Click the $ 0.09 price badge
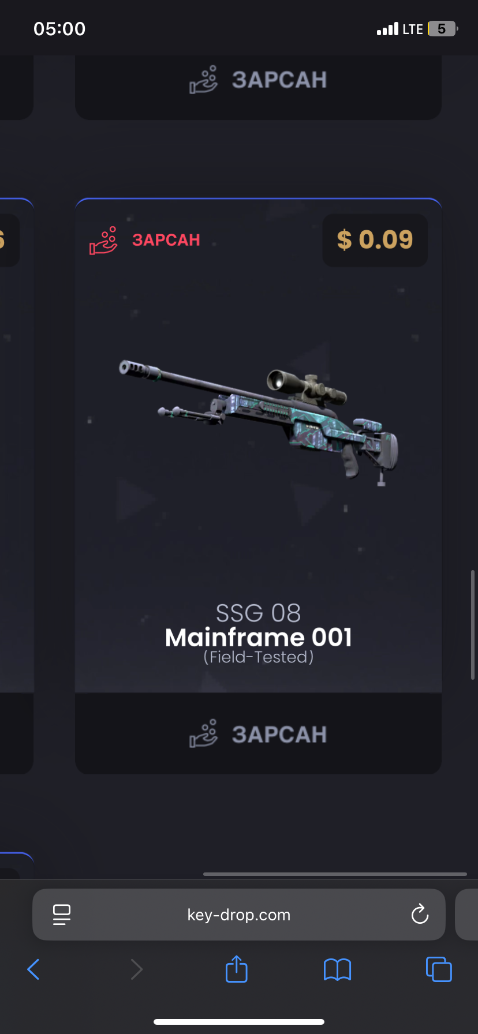Image resolution: width=478 pixels, height=1034 pixels. click(375, 240)
